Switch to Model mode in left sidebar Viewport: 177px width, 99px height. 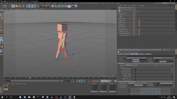point(2,15)
